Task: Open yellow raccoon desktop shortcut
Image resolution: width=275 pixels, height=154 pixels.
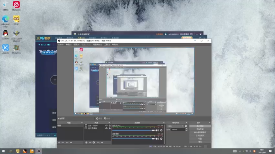Action: (16, 20)
